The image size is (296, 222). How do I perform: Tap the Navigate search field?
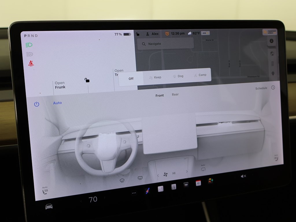(165, 44)
